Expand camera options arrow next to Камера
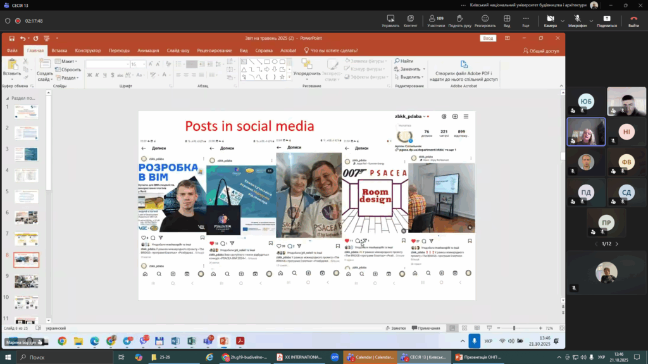648x364 pixels. point(563,20)
